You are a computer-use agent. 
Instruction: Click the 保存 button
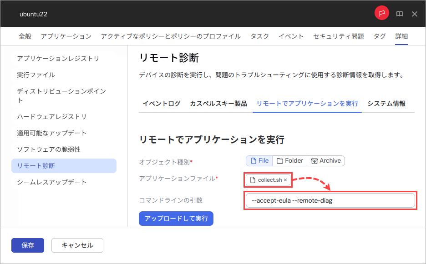28,245
